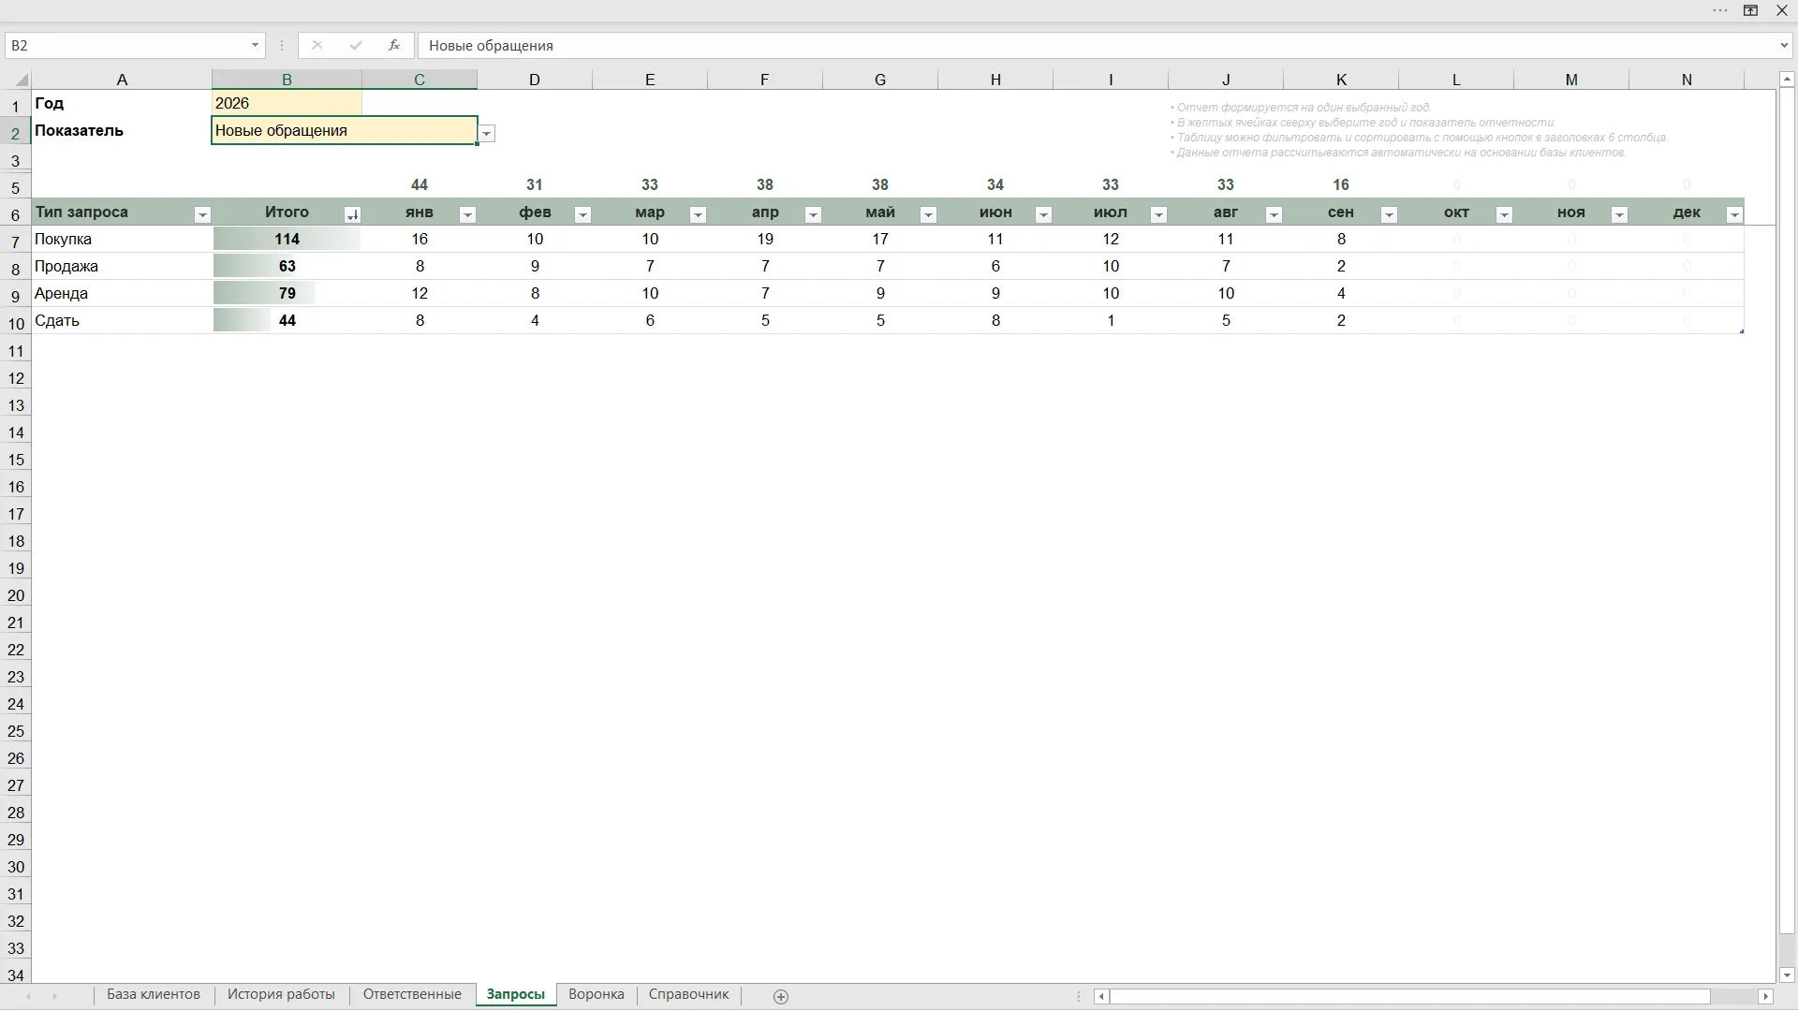The height and width of the screenshot is (1011, 1798).
Task: Click the Enter checkmark icon in formula bar
Action: (356, 45)
